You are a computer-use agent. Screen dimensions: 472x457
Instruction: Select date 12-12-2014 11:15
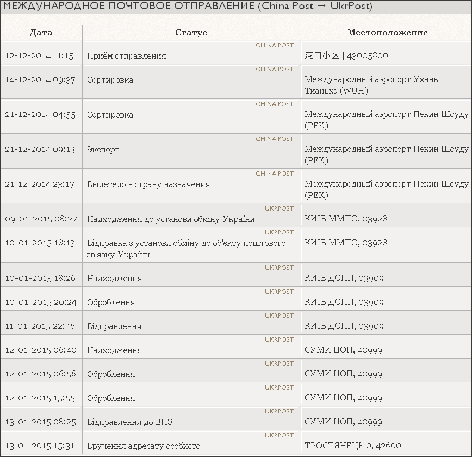[x=39, y=56]
